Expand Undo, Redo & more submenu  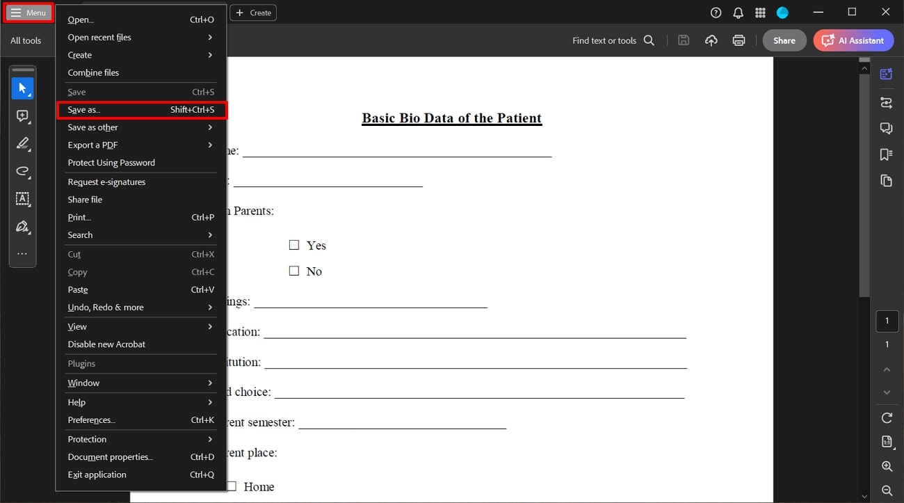[x=141, y=308]
